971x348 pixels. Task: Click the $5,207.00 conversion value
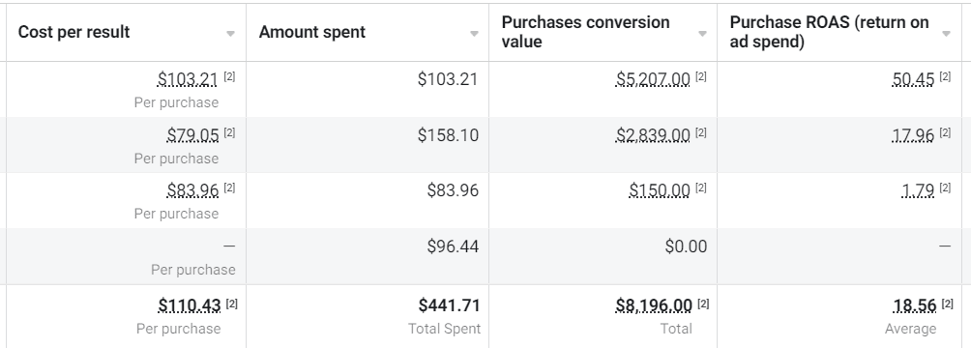[x=653, y=79]
